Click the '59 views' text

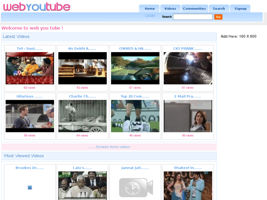(x=29, y=135)
